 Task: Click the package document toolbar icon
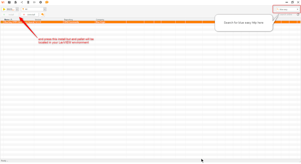(15, 2)
